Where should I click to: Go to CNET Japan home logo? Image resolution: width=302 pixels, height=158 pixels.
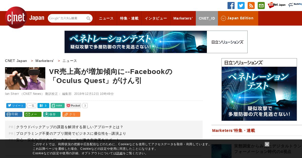point(24,18)
